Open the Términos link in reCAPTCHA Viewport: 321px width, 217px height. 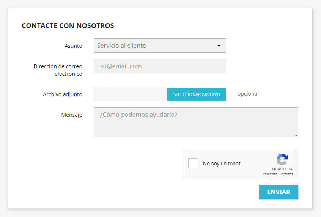286,174
